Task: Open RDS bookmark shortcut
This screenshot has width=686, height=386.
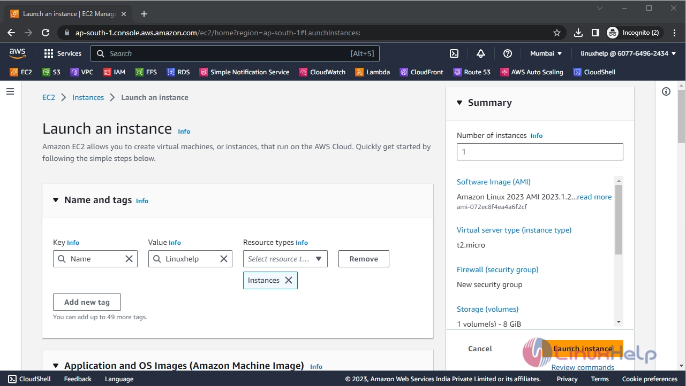Action: pyautogui.click(x=178, y=72)
